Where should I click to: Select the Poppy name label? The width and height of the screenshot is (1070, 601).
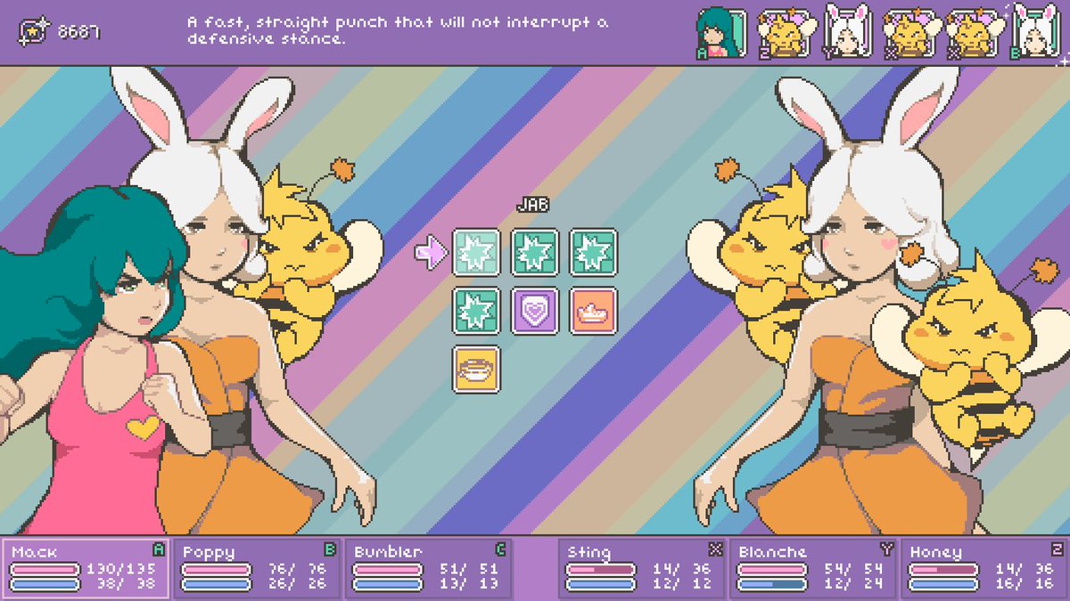(208, 553)
